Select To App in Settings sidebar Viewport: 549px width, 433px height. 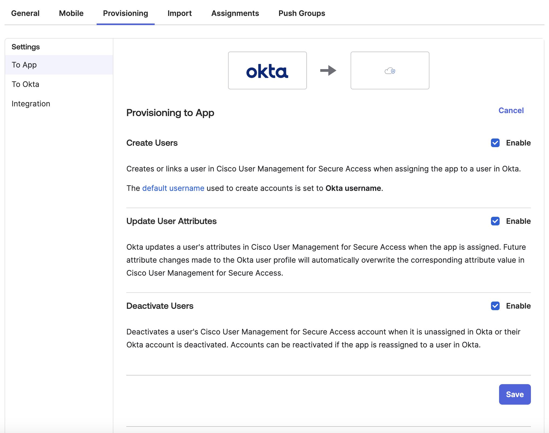24,65
